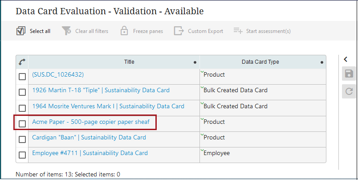Click the refresh icon in side panel

pos(349,91)
